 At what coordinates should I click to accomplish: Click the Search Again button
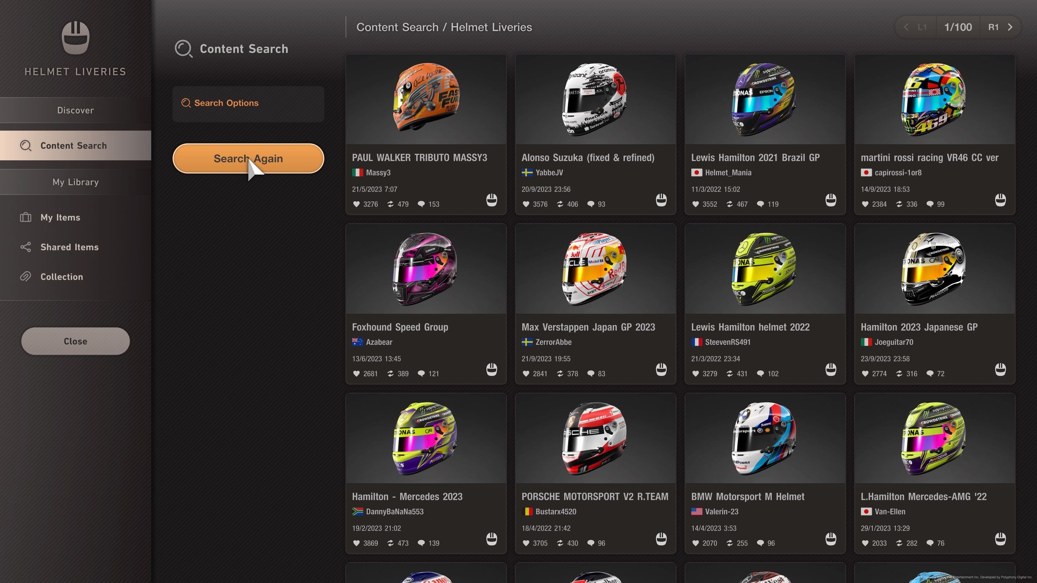pos(248,158)
